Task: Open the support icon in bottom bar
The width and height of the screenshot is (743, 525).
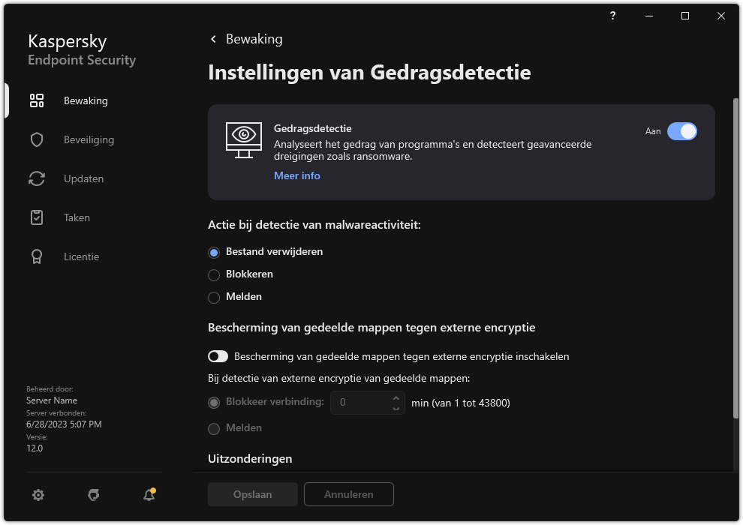Action: pyautogui.click(x=94, y=494)
